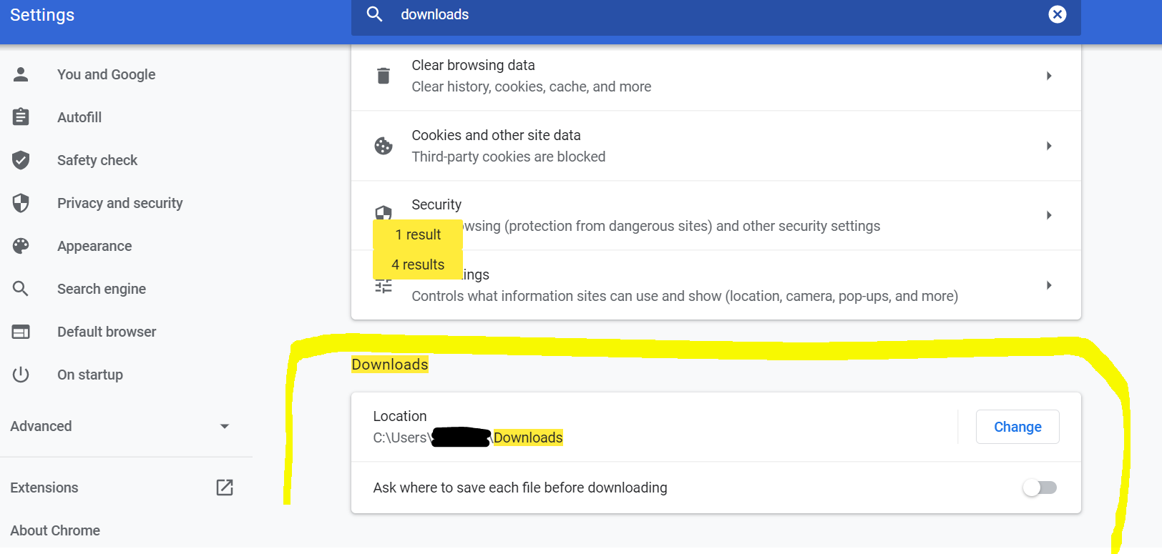The height and width of the screenshot is (554, 1162).
Task: Click the trash icon for Clear browsing data
Action: point(384,76)
